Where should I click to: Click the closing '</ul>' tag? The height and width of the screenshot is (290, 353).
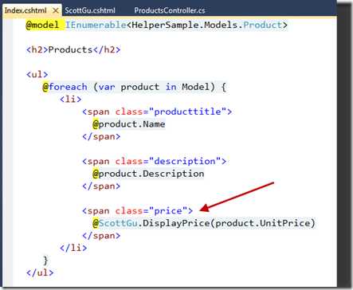[40, 272]
